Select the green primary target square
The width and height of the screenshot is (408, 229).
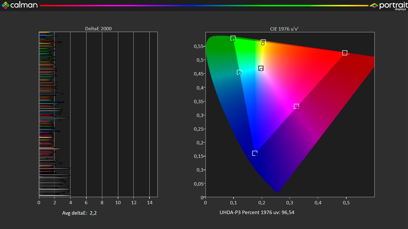[x=233, y=38]
